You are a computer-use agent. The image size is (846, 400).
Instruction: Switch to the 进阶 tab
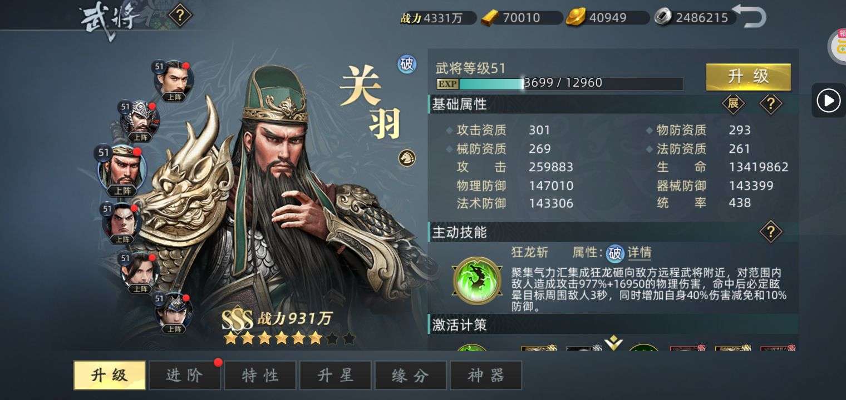click(184, 375)
